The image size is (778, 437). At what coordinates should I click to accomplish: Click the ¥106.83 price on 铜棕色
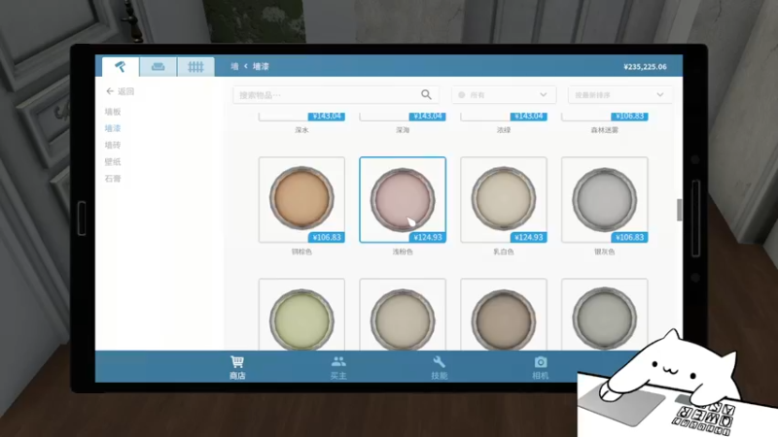(x=327, y=237)
